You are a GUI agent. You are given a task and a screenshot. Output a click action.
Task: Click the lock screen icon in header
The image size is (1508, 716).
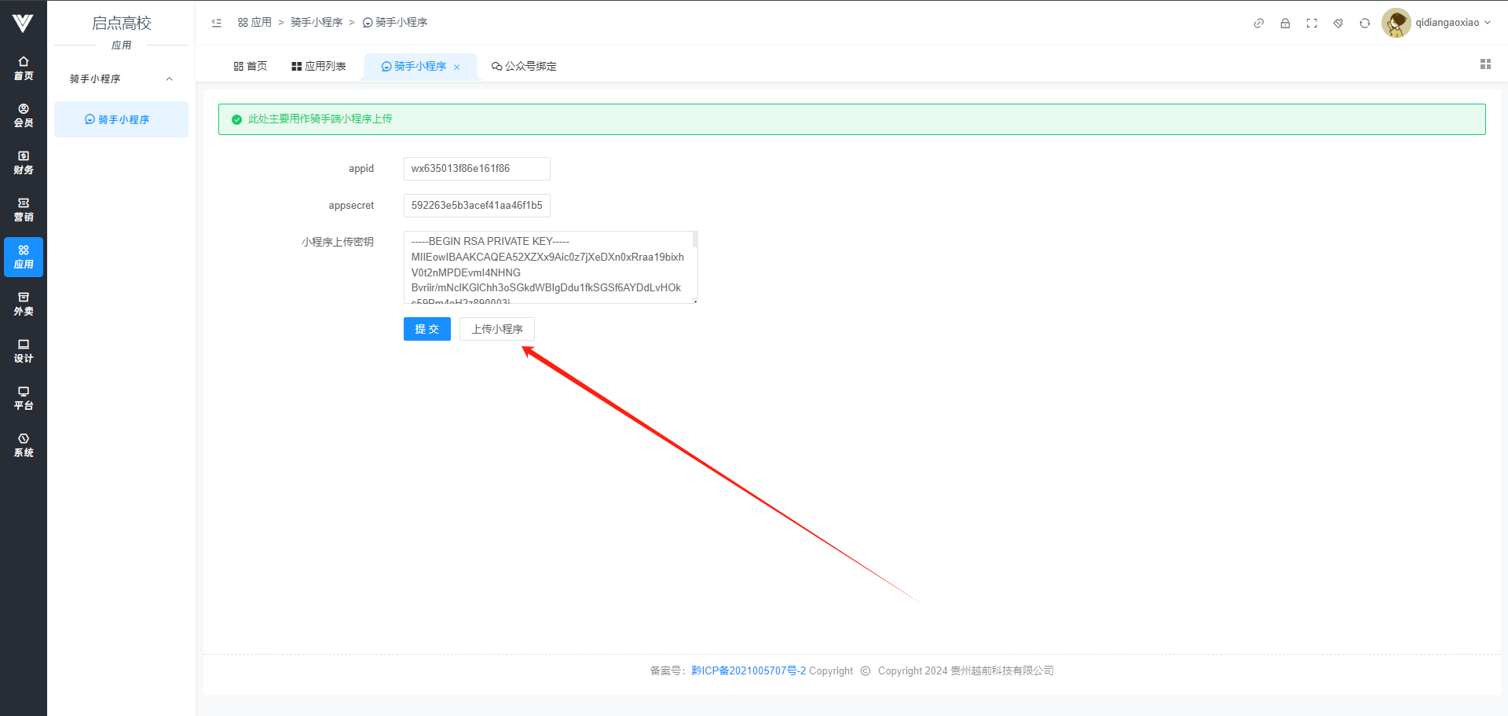point(1285,24)
